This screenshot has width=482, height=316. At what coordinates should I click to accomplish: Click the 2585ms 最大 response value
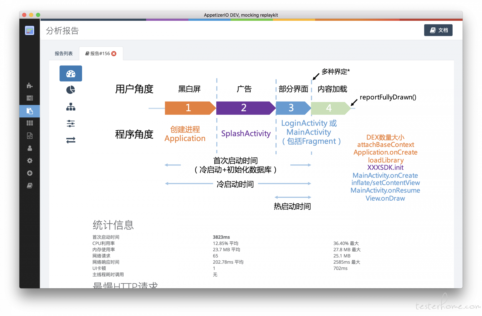coord(347,262)
